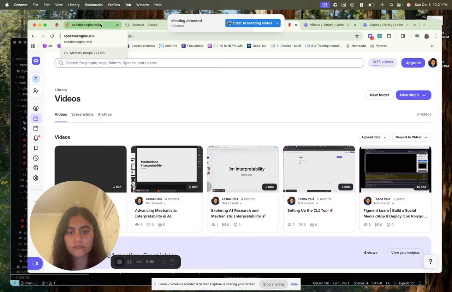The height and width of the screenshot is (292, 452).
Task: Click the Loom home logo icon
Action: point(36,61)
